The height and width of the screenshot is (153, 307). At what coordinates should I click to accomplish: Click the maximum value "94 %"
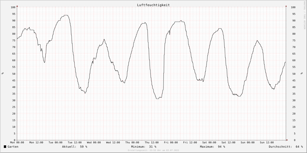point(222,147)
